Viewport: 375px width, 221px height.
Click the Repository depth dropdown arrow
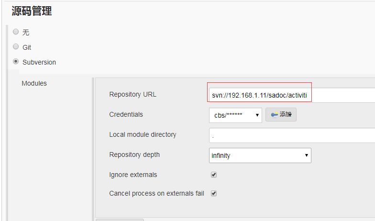[306, 155]
